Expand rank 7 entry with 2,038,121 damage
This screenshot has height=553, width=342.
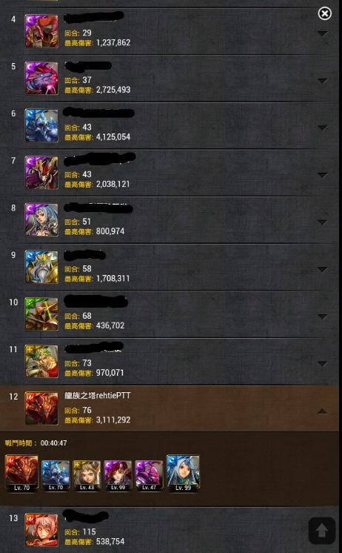coord(322,175)
